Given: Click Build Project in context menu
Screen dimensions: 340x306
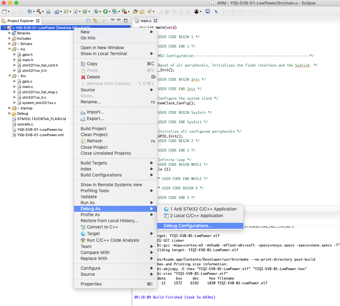Looking at the screenshot, I should 116,129.
